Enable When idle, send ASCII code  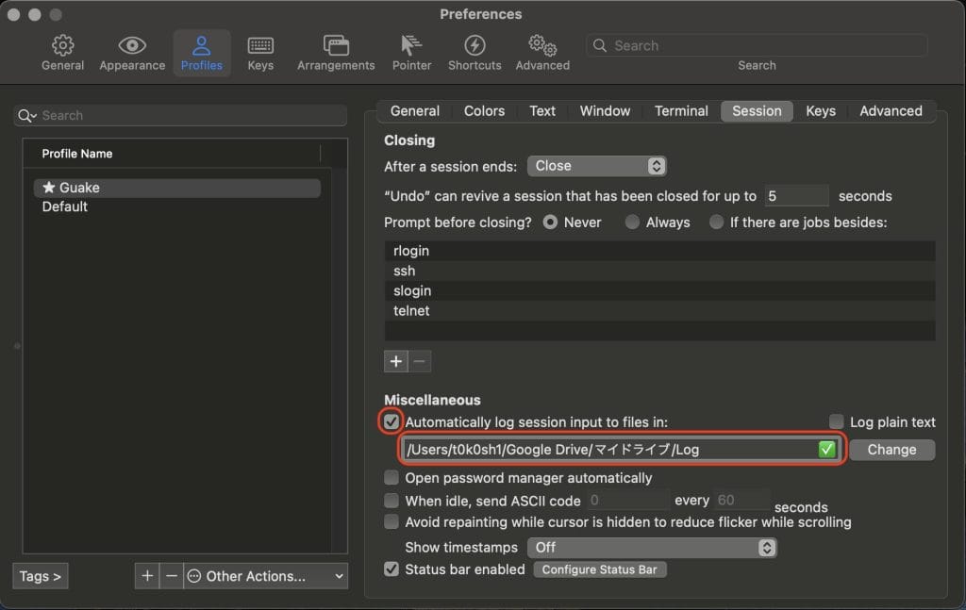pos(391,501)
